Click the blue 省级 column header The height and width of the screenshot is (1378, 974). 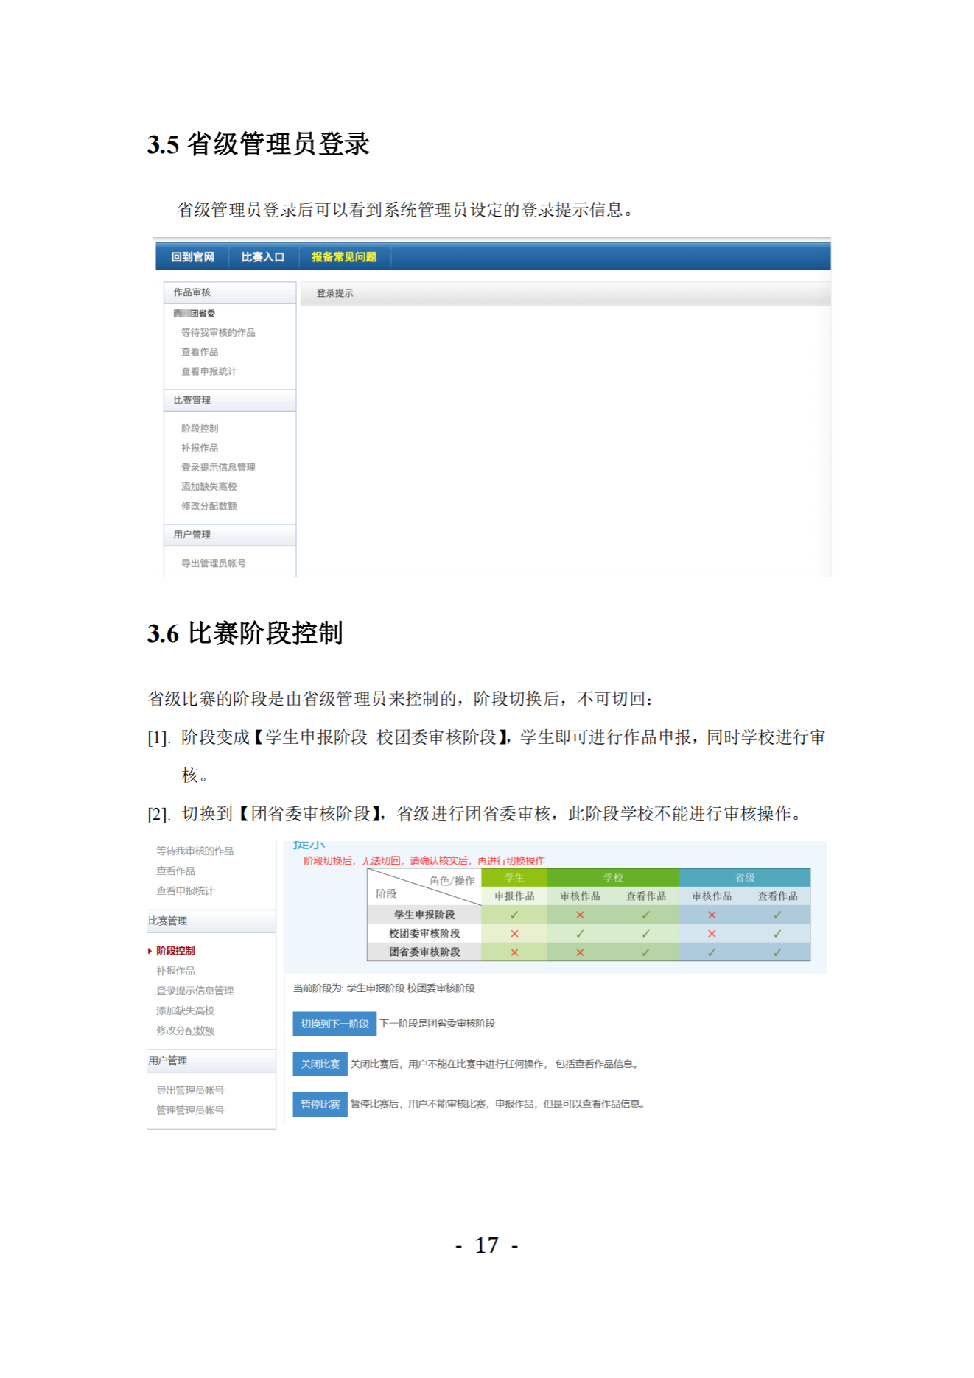[x=744, y=878]
